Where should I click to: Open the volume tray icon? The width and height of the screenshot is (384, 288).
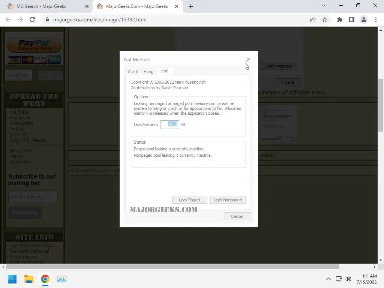[348, 279]
